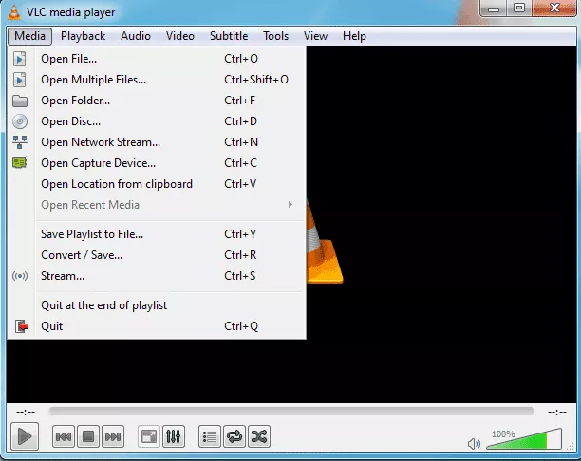Open the Video menu

click(x=180, y=36)
